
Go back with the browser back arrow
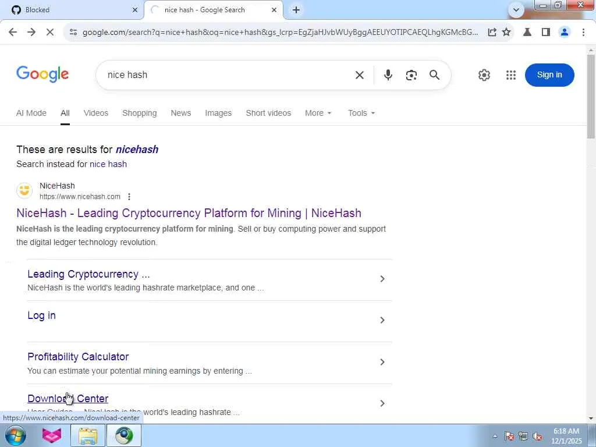coord(13,33)
